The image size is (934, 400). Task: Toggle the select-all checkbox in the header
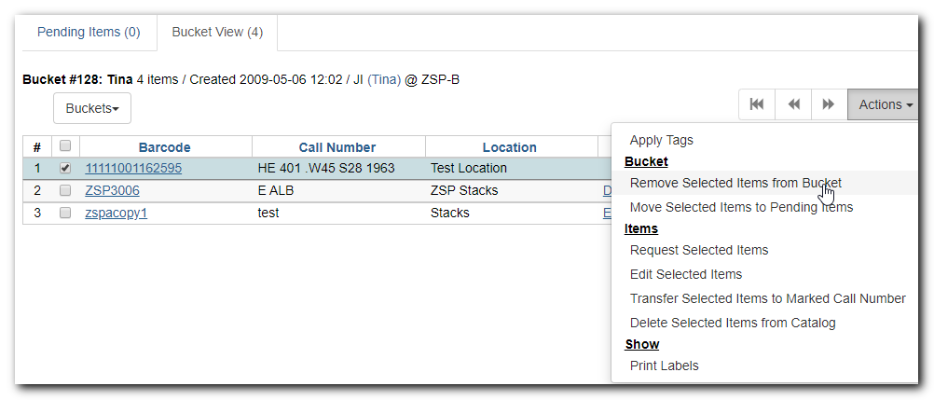tap(65, 146)
